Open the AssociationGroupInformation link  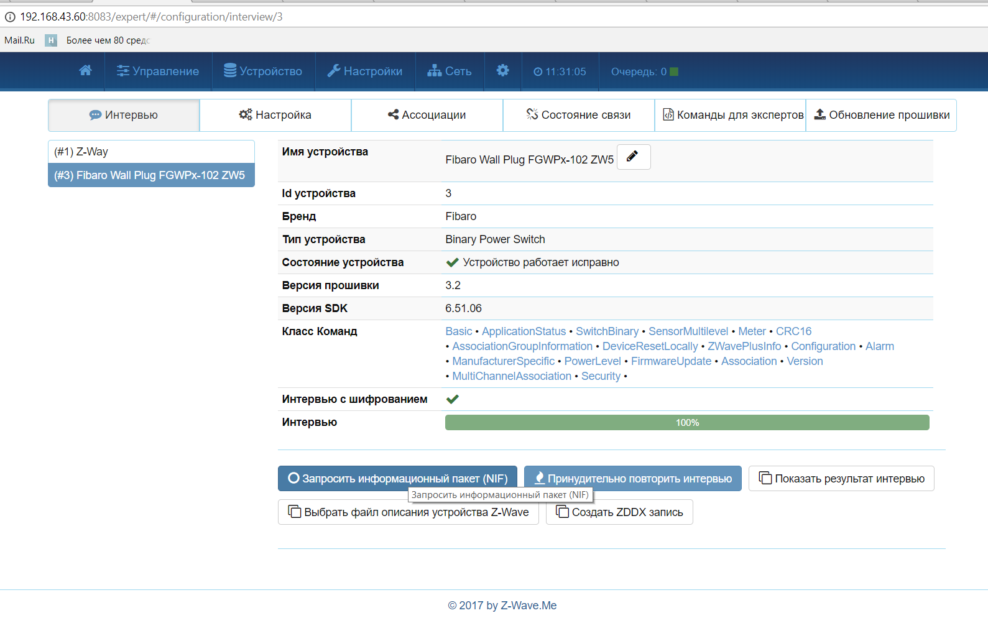[x=522, y=346]
